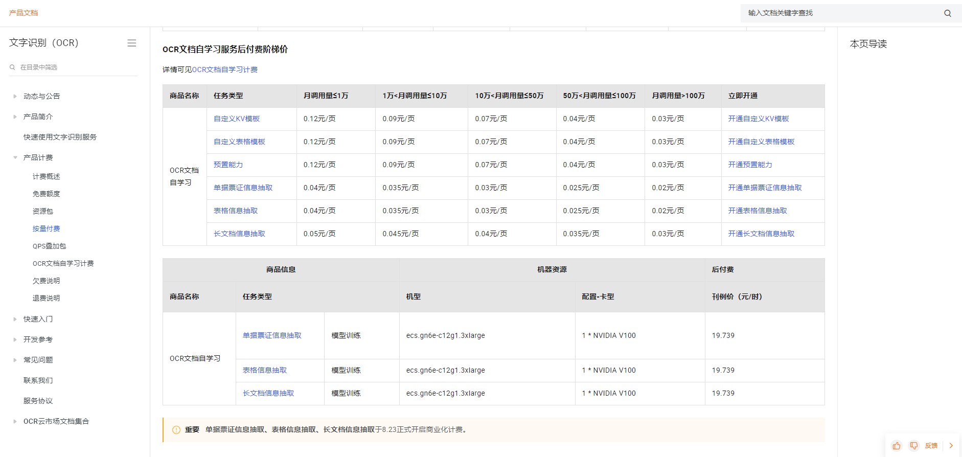Viewport: 962px width, 457px height.
Task: Click the OCR文档自学习服务后付费阶梯价 heading
Action: [225, 49]
